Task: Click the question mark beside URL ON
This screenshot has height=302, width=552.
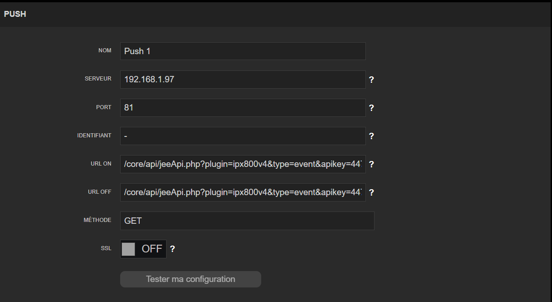Action: click(371, 165)
